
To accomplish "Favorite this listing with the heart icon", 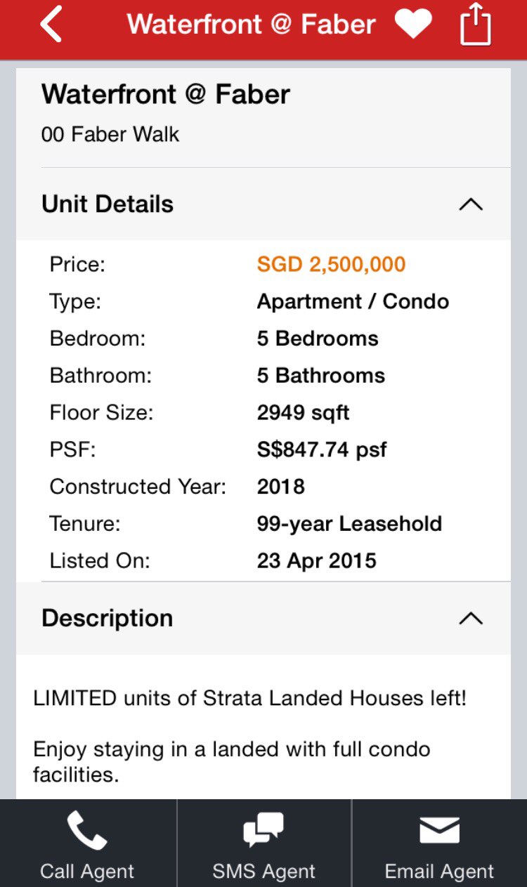I will coord(412,25).
